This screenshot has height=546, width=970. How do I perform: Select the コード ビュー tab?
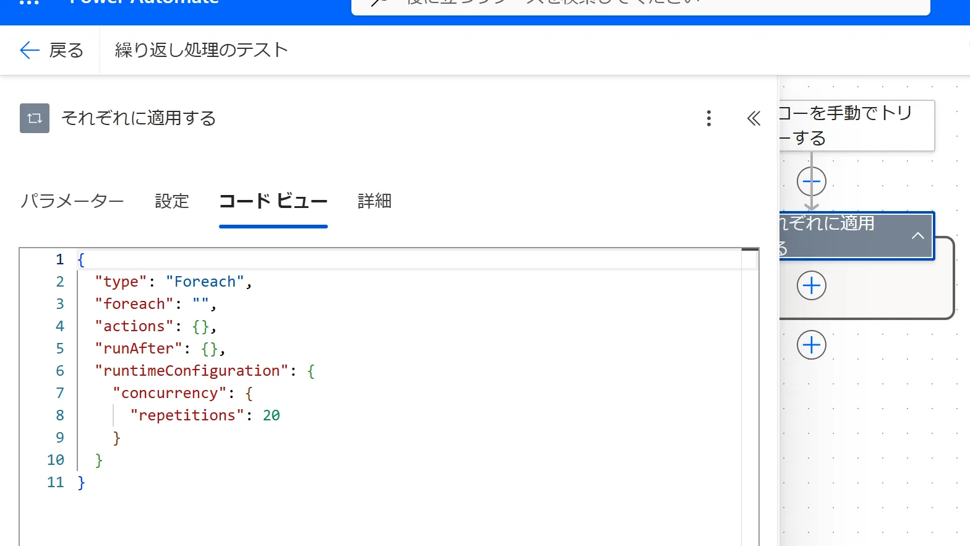[x=273, y=201]
